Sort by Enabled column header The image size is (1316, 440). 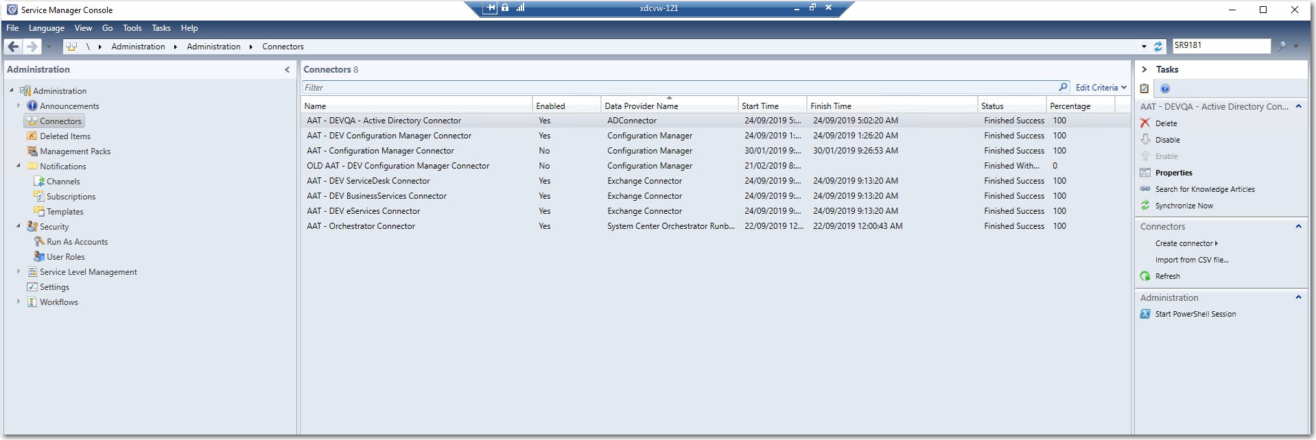[567, 106]
